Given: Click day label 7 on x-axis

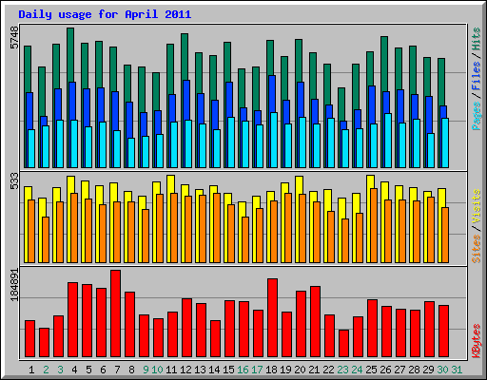Looking at the screenshot, I should pyautogui.click(x=117, y=370).
